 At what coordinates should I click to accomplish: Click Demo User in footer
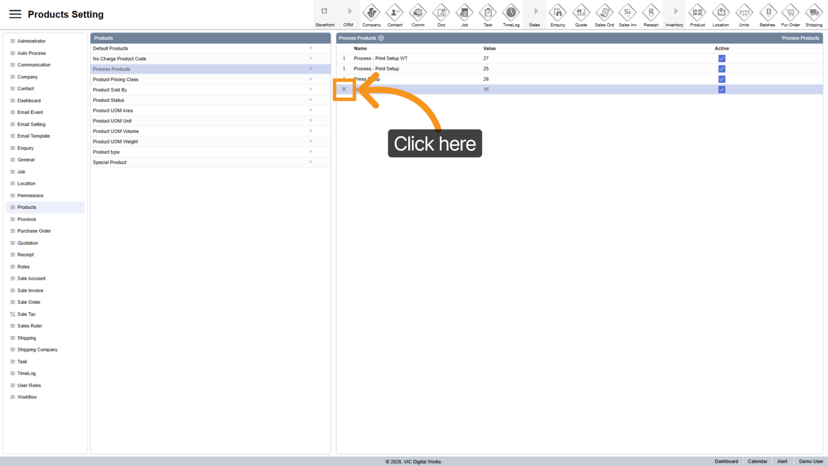(811, 462)
